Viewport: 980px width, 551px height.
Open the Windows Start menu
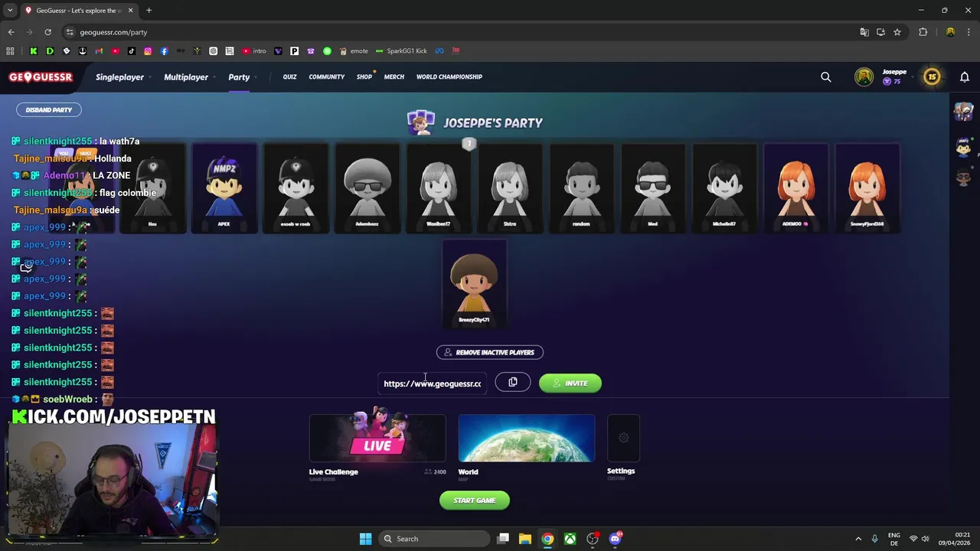[365, 539]
